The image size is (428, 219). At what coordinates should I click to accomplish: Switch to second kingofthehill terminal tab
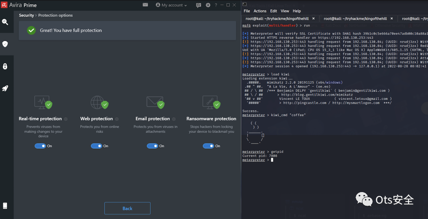355,18
